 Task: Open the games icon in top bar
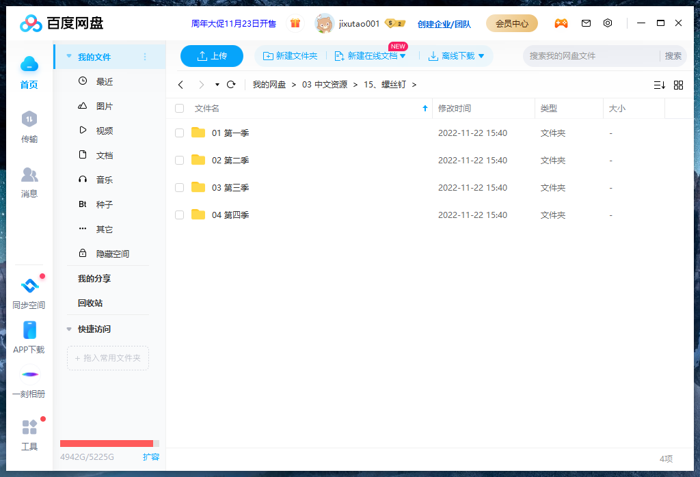(x=561, y=23)
